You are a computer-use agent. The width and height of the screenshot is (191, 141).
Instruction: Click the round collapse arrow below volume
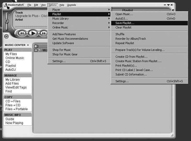[x=6, y=36]
